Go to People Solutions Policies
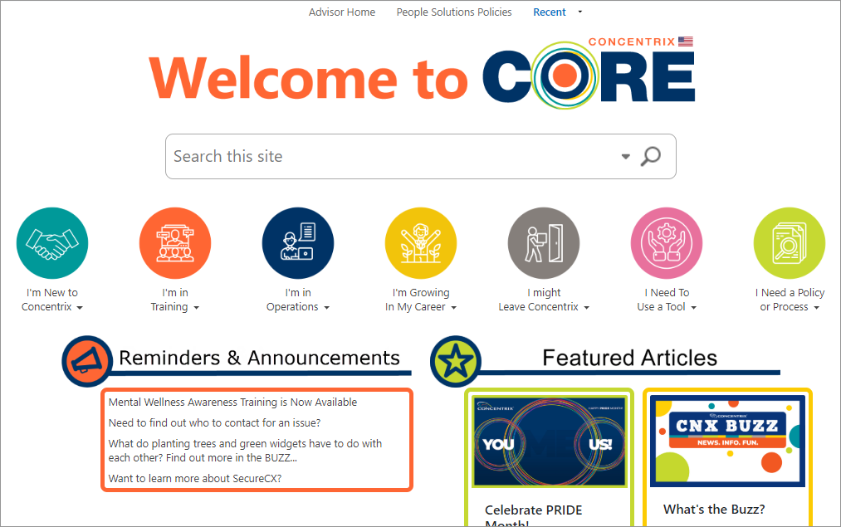 point(454,12)
